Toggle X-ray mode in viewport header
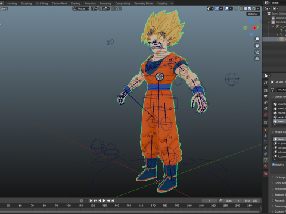Image resolution: width=286 pixels, height=214 pixels. click(x=236, y=8)
